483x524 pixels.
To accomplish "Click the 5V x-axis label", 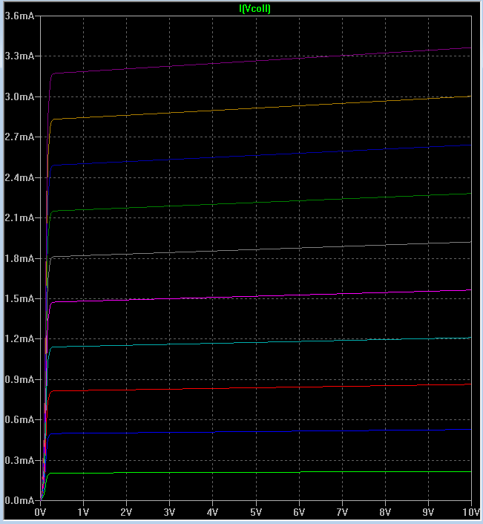I will (x=256, y=512).
